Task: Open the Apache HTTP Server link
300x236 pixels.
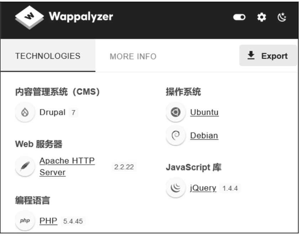Action: coord(67,166)
